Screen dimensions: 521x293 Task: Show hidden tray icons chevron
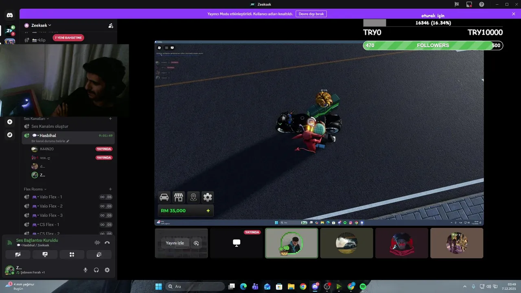pyautogui.click(x=465, y=286)
